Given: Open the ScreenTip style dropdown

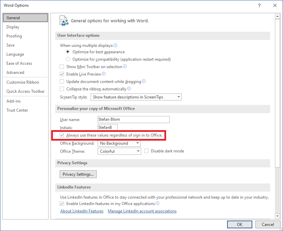Looking at the screenshot, I should [x=136, y=97].
